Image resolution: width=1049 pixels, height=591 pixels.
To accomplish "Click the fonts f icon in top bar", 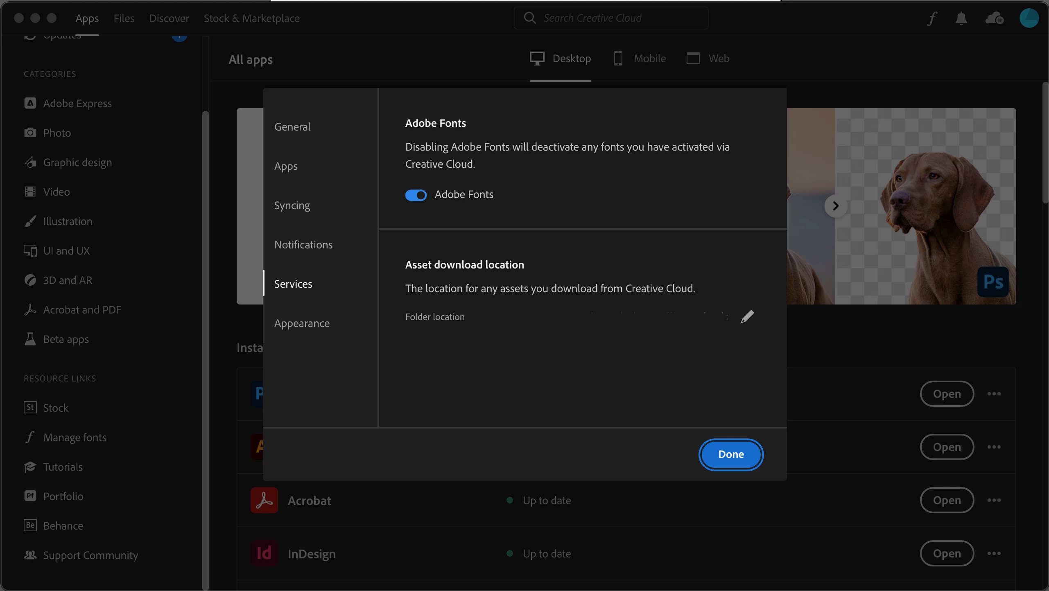I will (932, 18).
